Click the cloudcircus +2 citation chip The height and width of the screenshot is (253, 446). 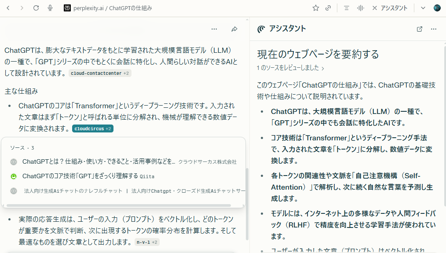click(93, 128)
